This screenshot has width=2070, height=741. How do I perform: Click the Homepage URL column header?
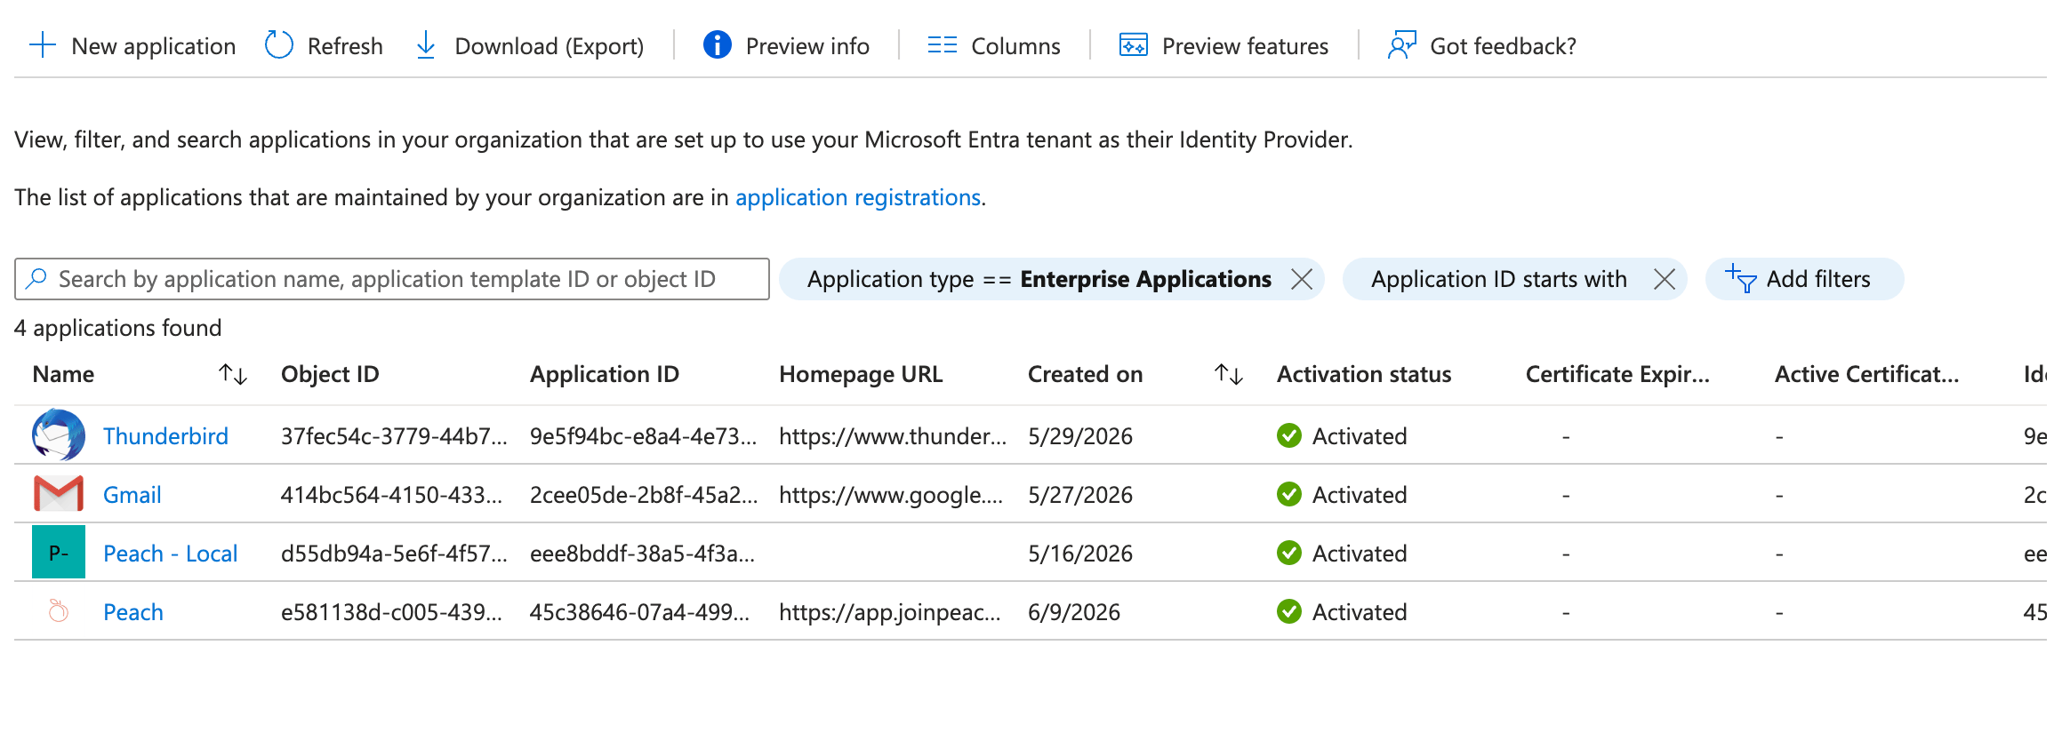tap(861, 375)
